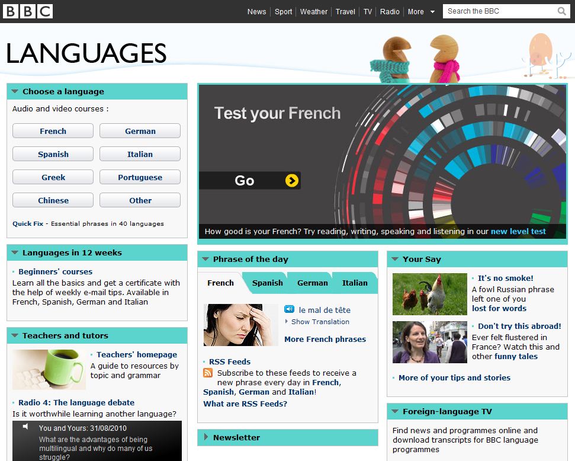Collapse the Choose a language panel
The height and width of the screenshot is (461, 575).
coord(15,92)
